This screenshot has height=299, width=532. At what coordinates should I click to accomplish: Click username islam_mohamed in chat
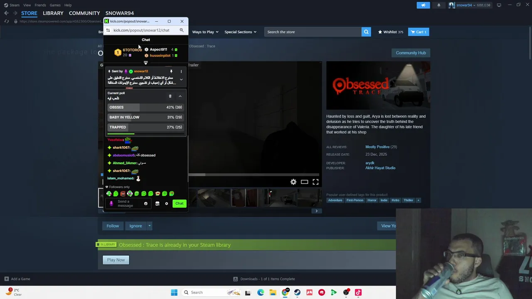(x=121, y=178)
